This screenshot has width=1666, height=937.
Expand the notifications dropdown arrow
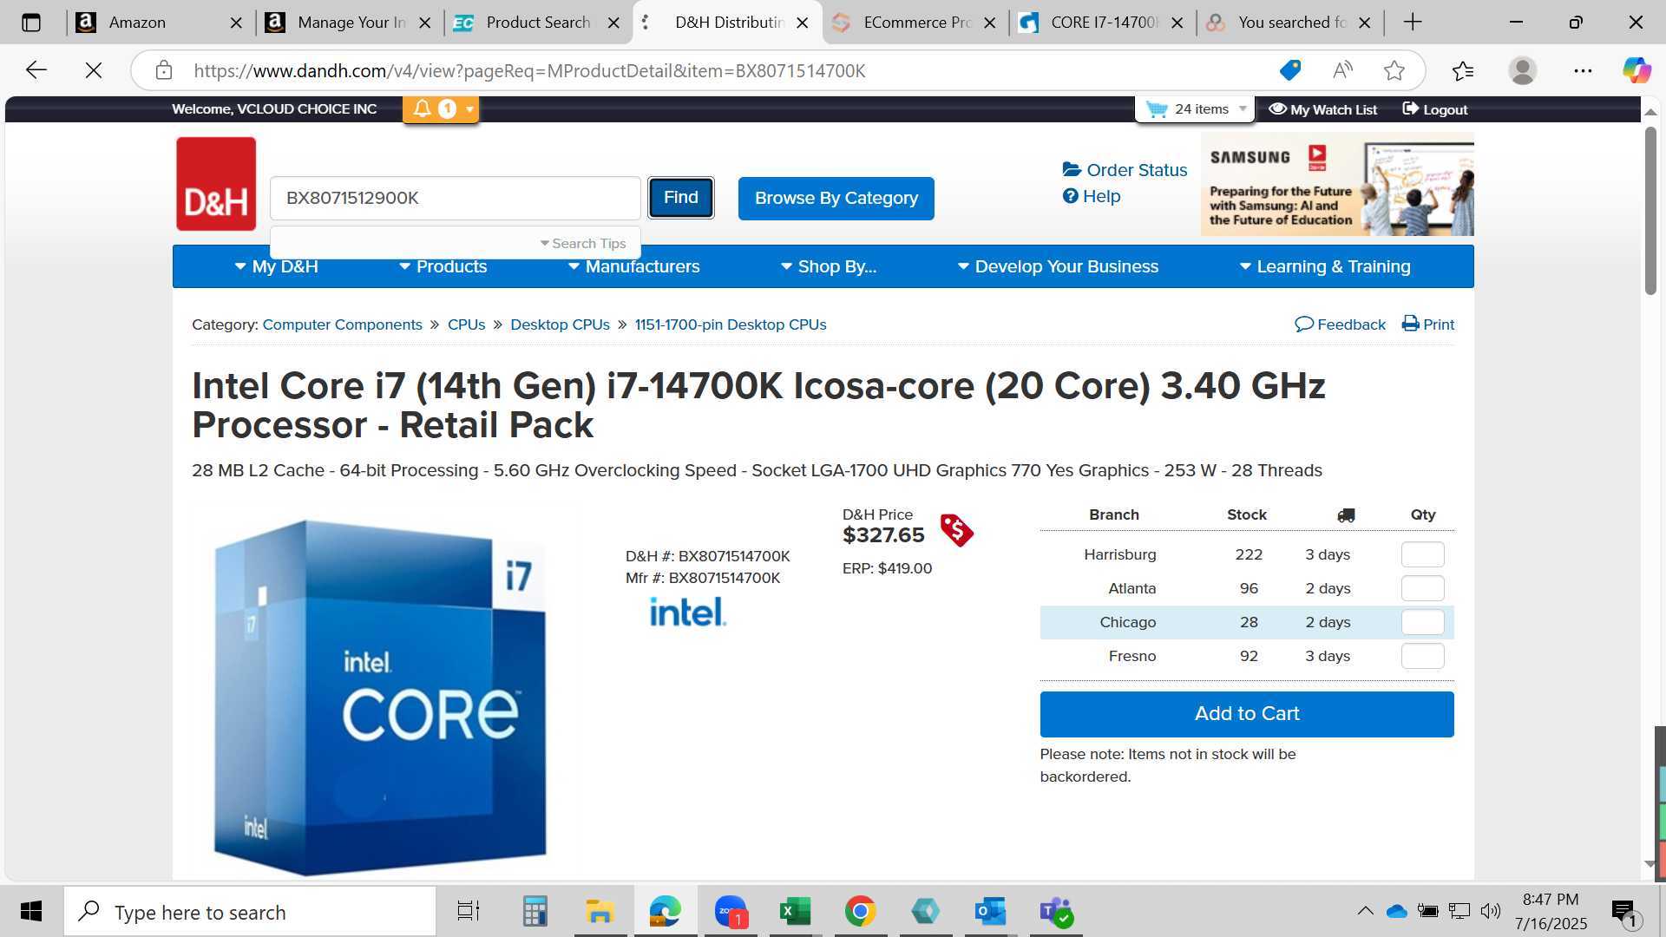tap(469, 109)
